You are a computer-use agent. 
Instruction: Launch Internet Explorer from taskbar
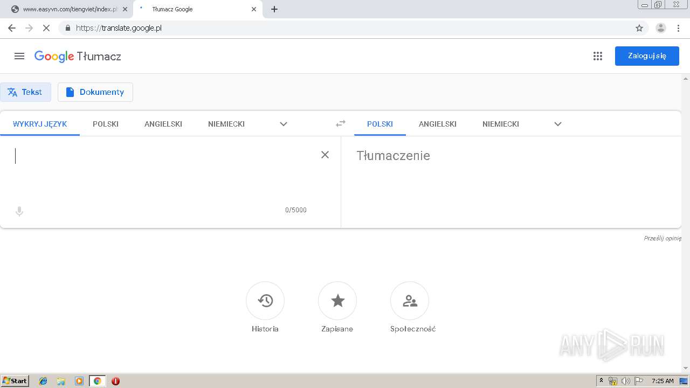tap(43, 381)
